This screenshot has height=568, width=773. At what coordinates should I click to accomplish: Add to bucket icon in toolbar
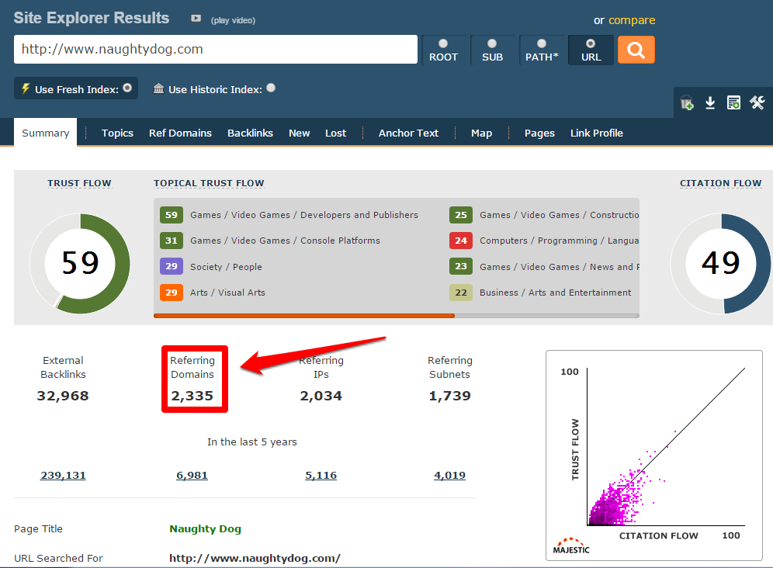pos(687,103)
